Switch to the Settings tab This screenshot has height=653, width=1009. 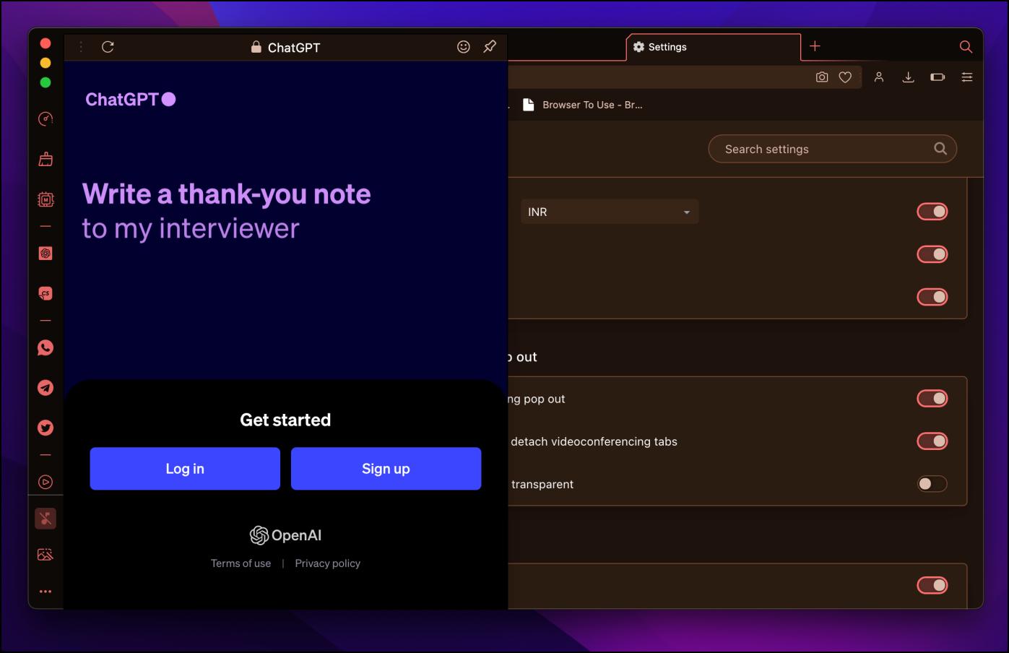click(714, 47)
